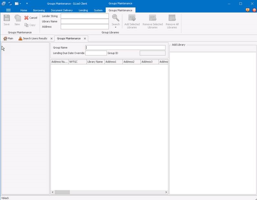Click the Save icon in ribbon

pyautogui.click(x=6, y=18)
